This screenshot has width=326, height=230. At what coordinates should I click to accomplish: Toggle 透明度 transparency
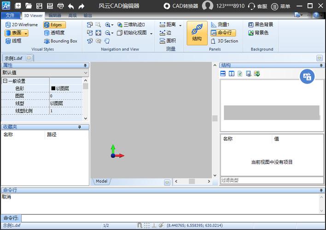point(54,33)
